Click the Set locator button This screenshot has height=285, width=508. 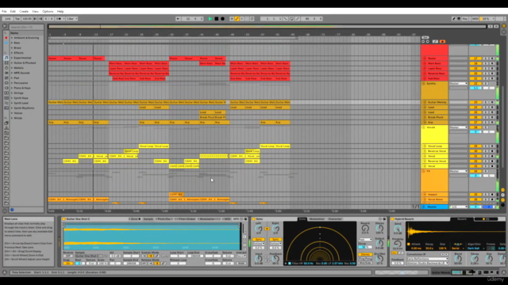click(425, 38)
